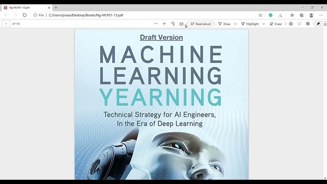
Task: Zoom in the PDF with the plus icon
Action: [164, 24]
